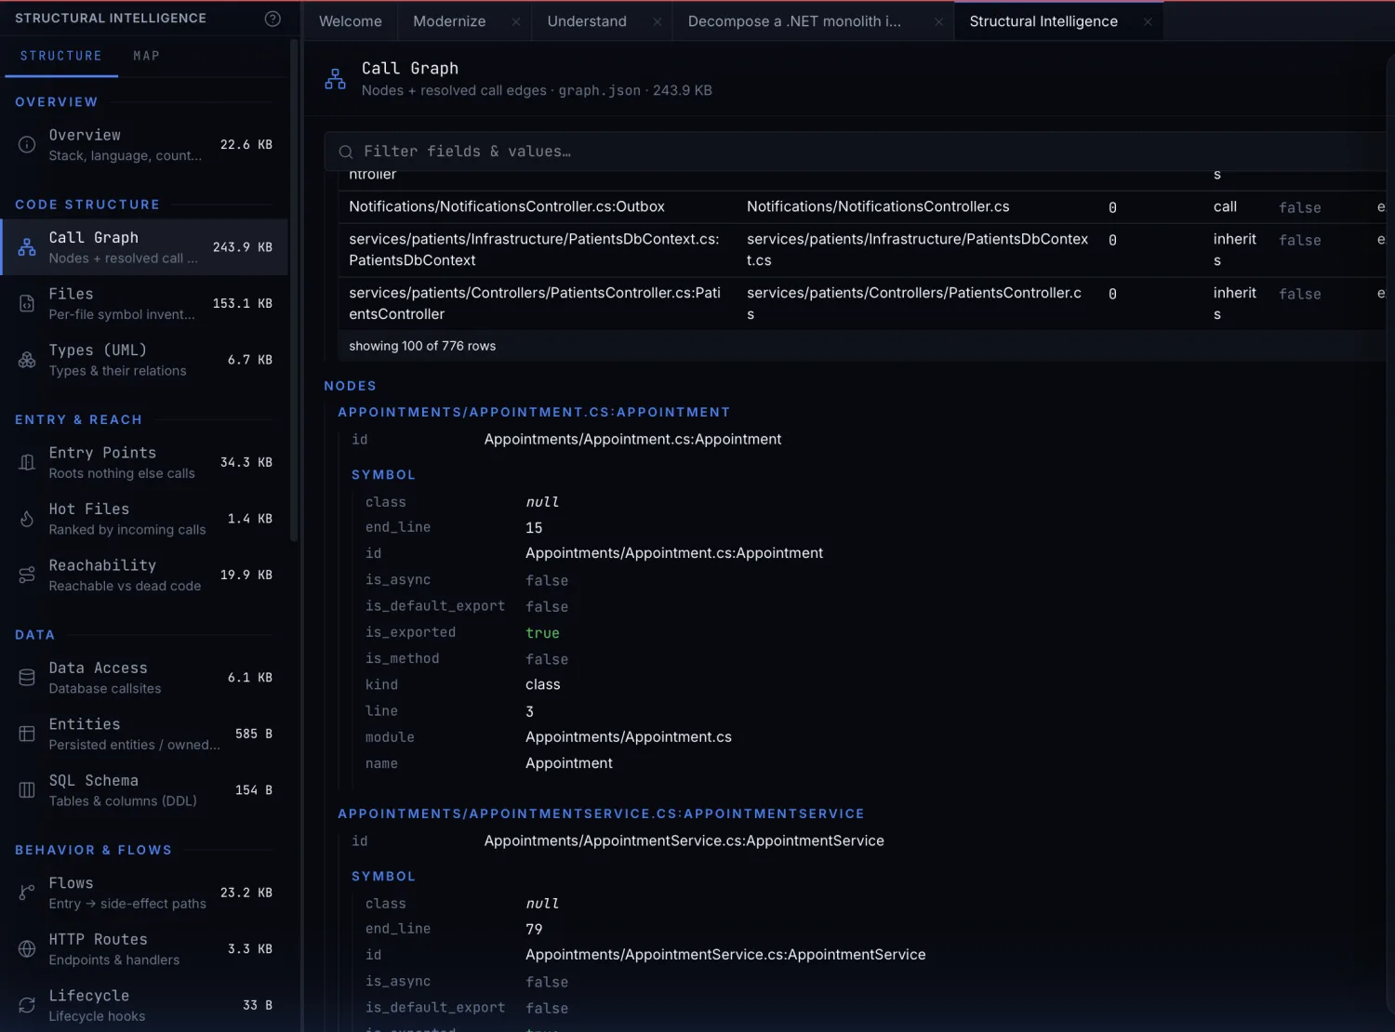The height and width of the screenshot is (1032, 1395).
Task: Open Lifecycle using its refresh icon
Action: point(27,1005)
